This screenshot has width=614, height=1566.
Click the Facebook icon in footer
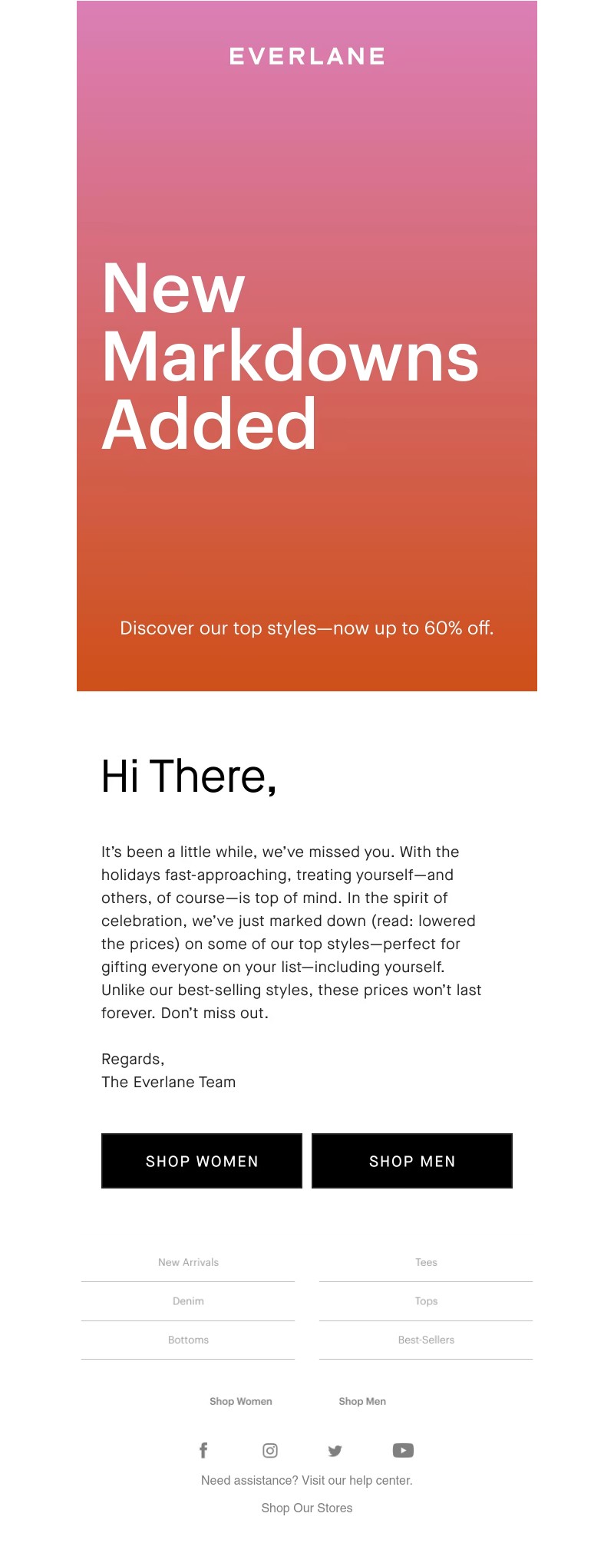203,1450
